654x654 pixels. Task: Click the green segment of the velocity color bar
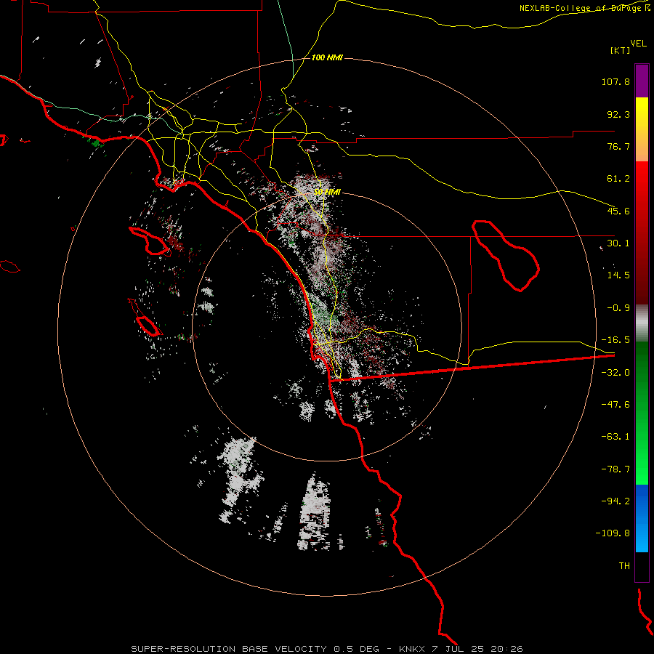(x=642, y=413)
